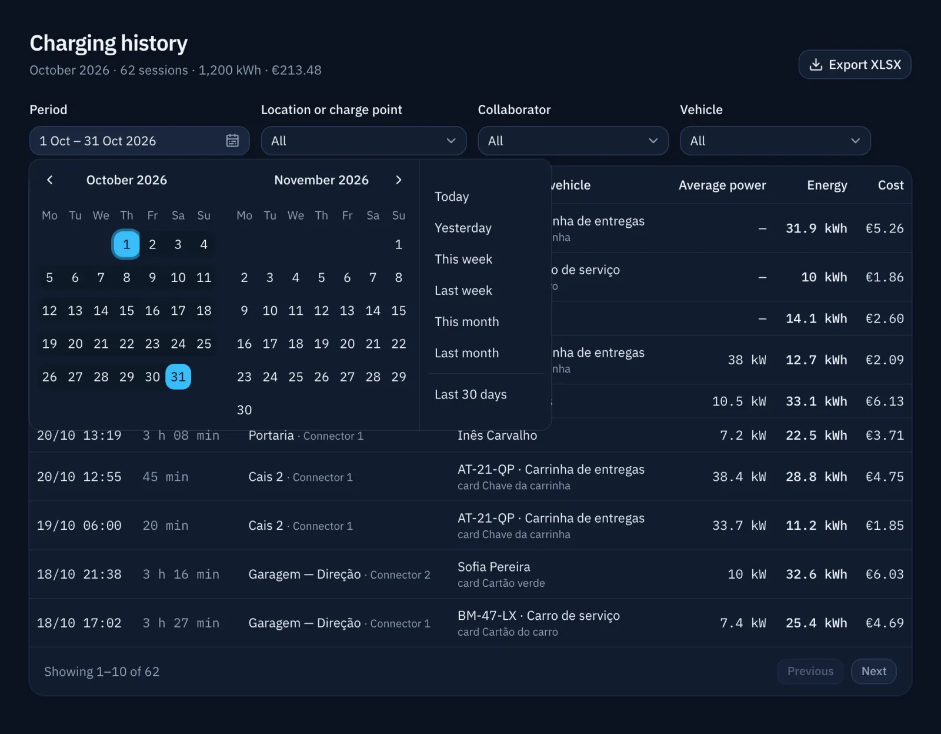Viewport: 941px width, 734px height.
Task: Click Garagem — Direção · Connector 2
Action: point(339,574)
